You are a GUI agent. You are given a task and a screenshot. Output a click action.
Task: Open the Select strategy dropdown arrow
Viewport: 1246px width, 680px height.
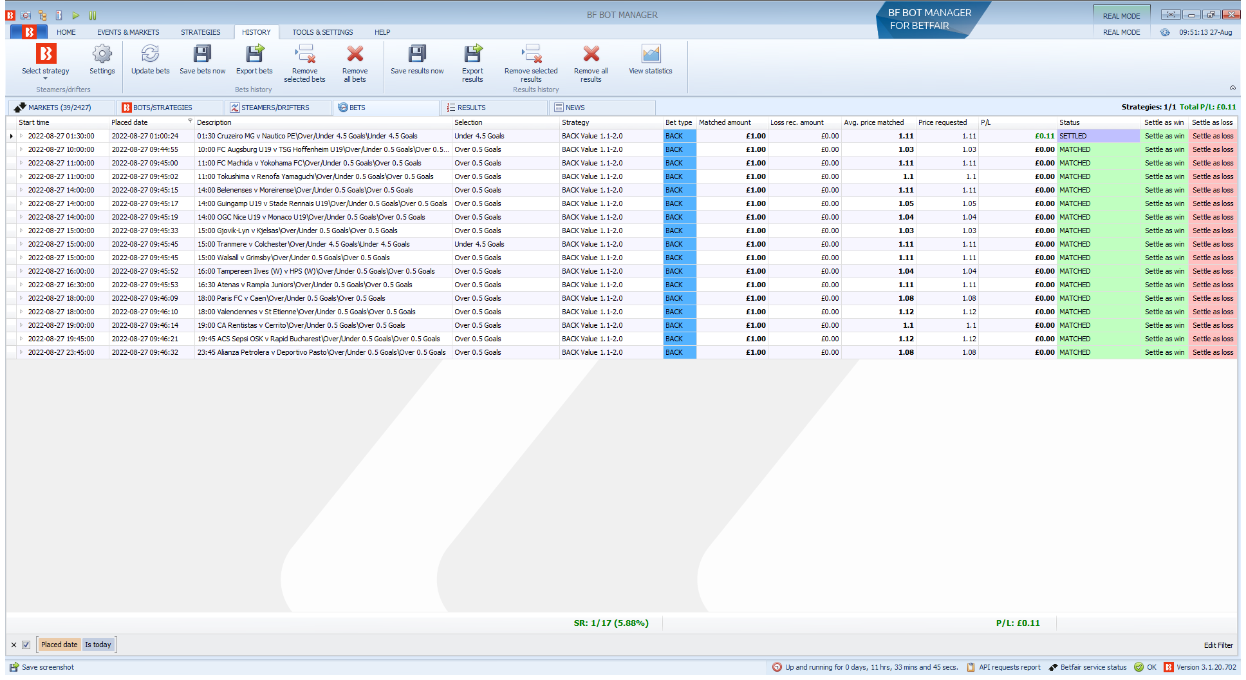click(x=46, y=79)
